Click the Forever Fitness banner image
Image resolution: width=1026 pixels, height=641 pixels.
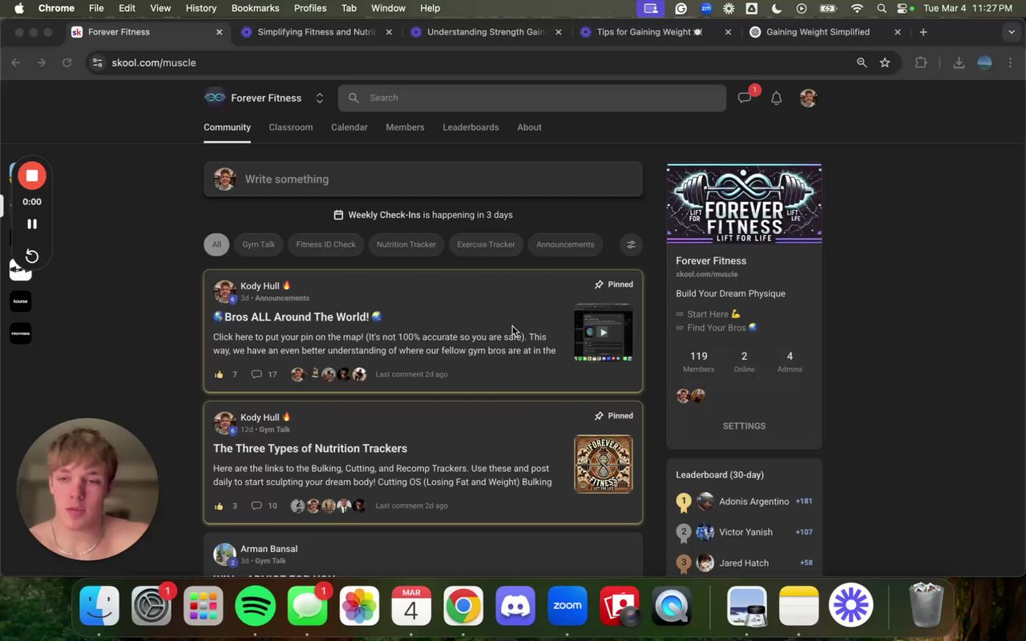744,204
